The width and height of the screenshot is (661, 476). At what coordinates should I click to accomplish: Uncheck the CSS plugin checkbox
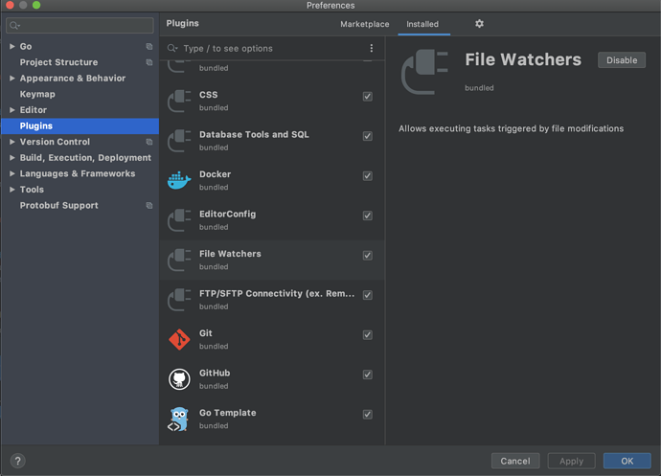tap(368, 96)
